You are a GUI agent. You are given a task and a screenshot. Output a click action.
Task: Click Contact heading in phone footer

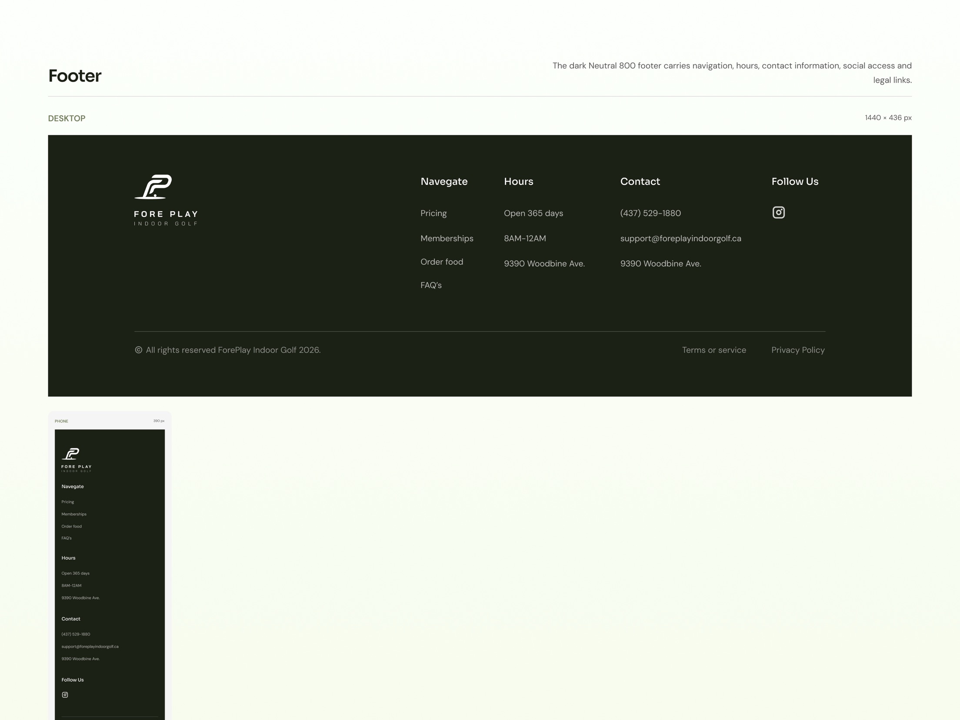click(71, 619)
